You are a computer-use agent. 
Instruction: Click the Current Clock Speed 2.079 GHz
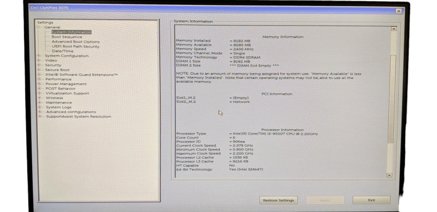[241, 146]
